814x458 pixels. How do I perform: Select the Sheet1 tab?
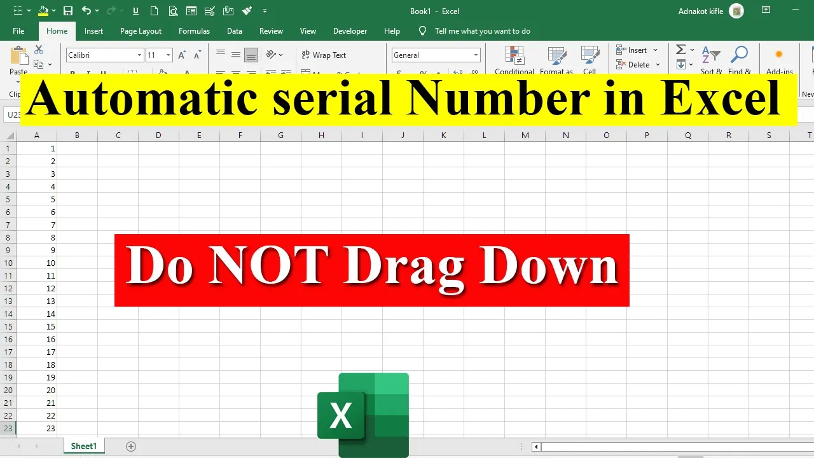pyautogui.click(x=84, y=447)
